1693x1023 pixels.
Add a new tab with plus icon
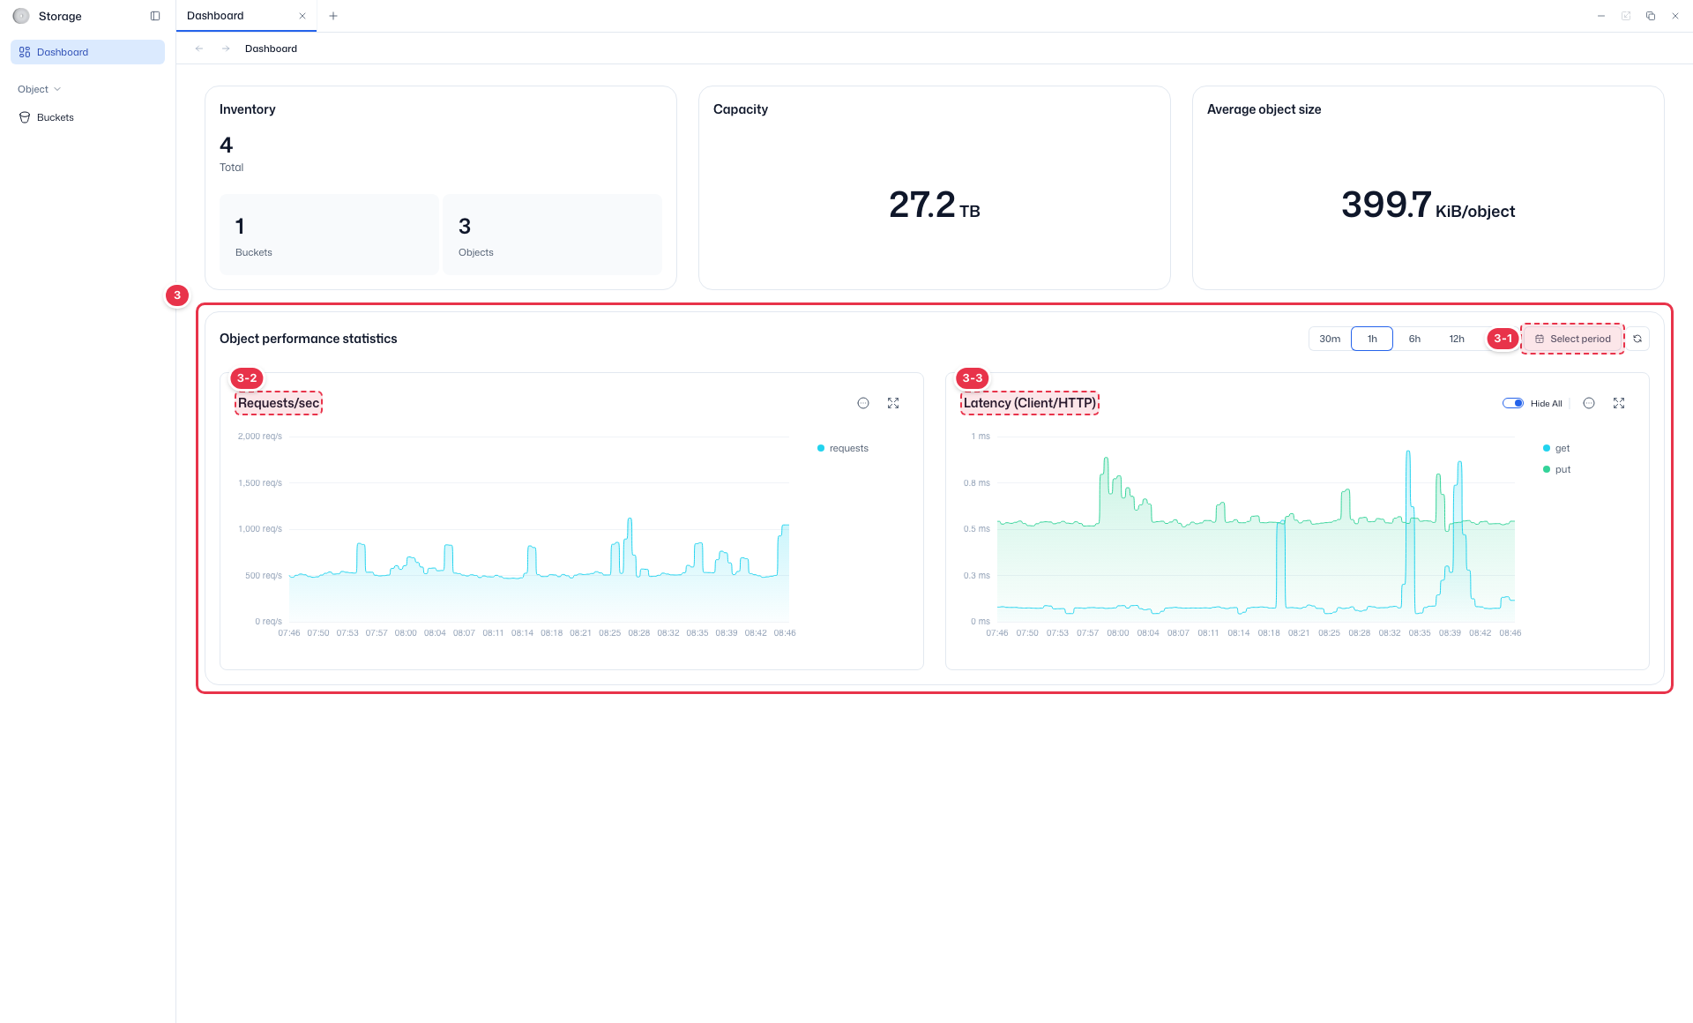pyautogui.click(x=333, y=16)
